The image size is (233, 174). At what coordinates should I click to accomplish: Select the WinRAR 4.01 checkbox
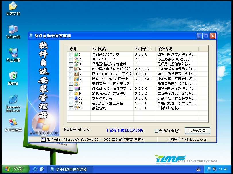(x=71, y=89)
